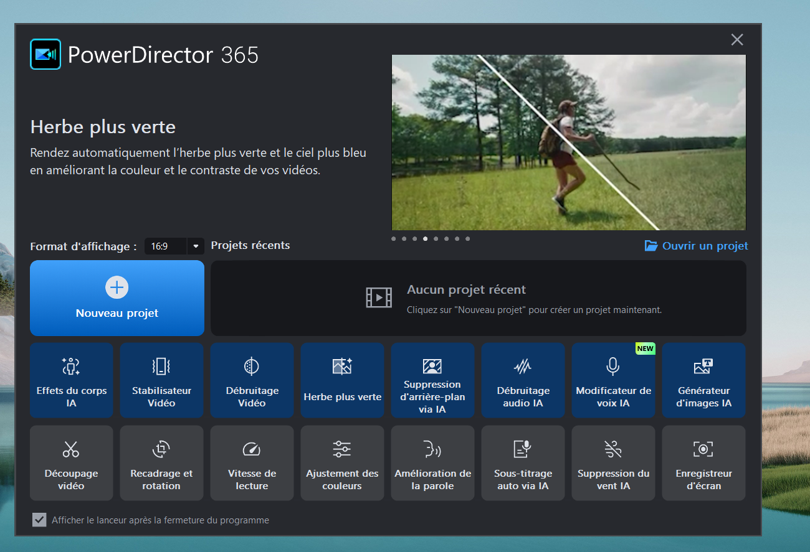
Task: Open Modificateur de voix IA
Action: tap(613, 380)
